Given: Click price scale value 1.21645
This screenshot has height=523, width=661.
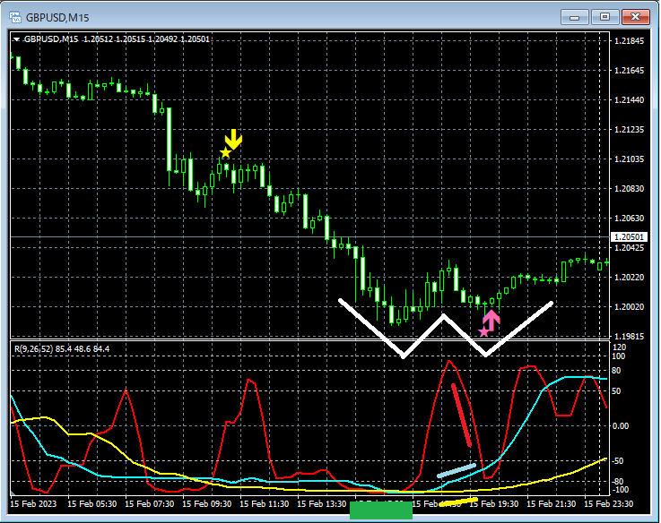Looking at the screenshot, I should [x=630, y=71].
